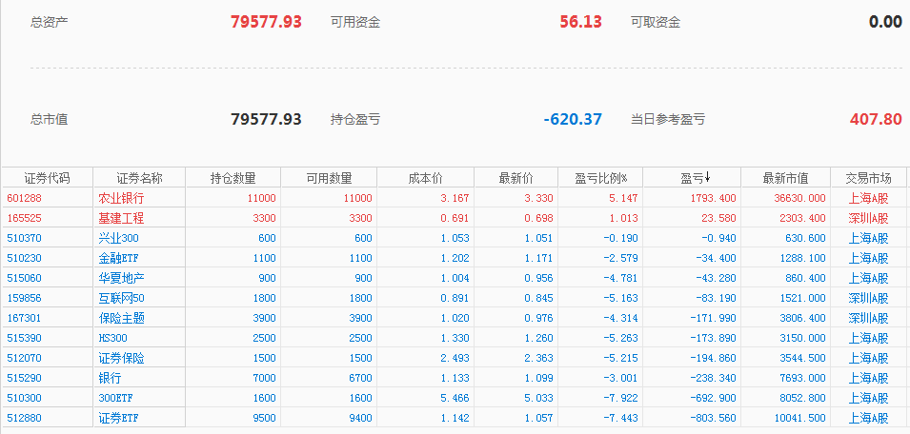910x434 pixels.
Task: Click security code 159856
Action: pos(25,299)
